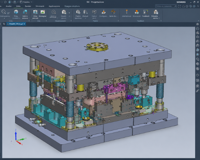Open the Vista parziale tool
Viewport: 200px width, 160px height.
click(35, 12)
